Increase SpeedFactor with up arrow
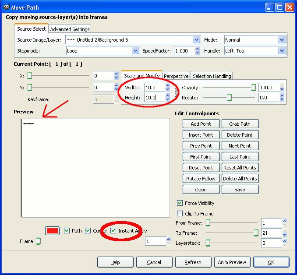The image size is (297, 275). 198,49
